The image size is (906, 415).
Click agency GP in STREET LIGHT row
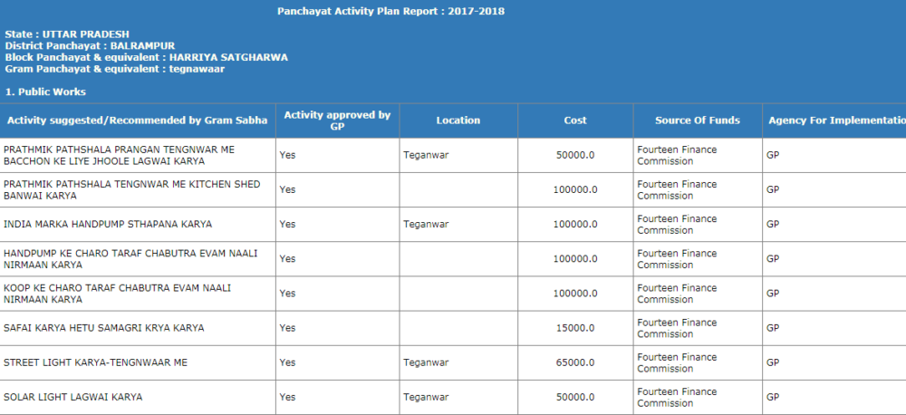(773, 363)
